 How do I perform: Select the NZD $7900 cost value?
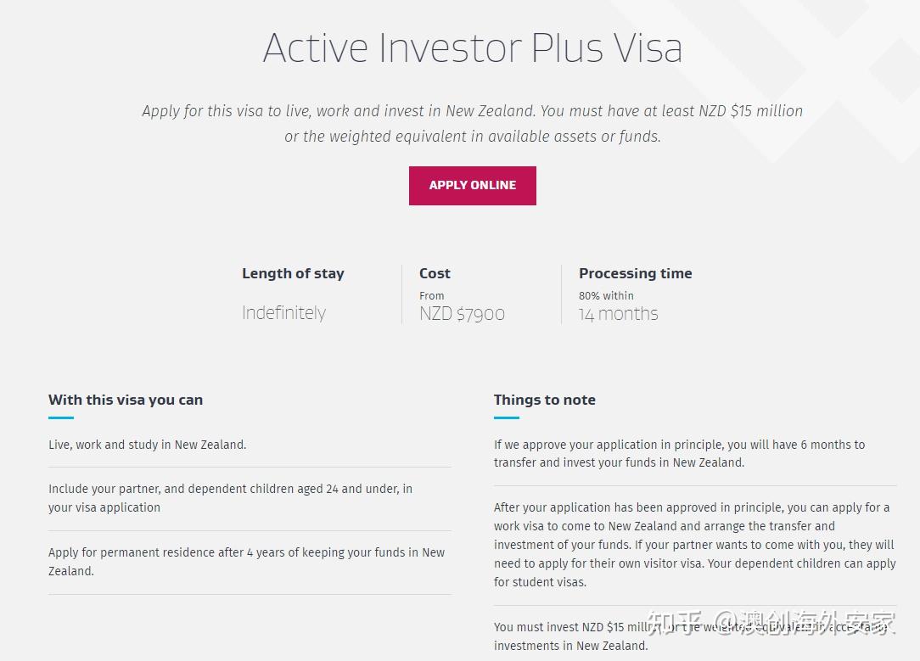(x=462, y=314)
